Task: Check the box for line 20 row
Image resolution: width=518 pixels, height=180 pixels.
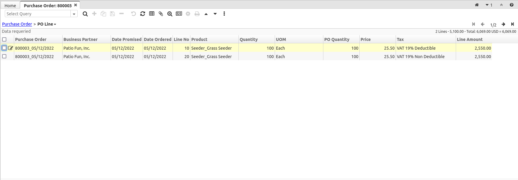Action: coord(4,56)
